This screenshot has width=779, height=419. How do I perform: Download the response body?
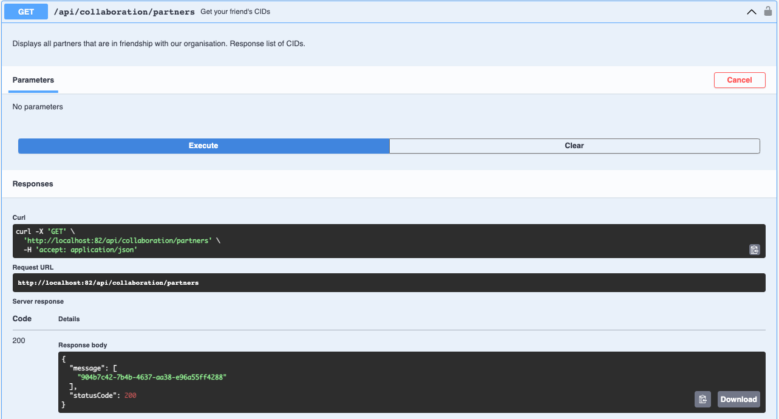pyautogui.click(x=739, y=399)
